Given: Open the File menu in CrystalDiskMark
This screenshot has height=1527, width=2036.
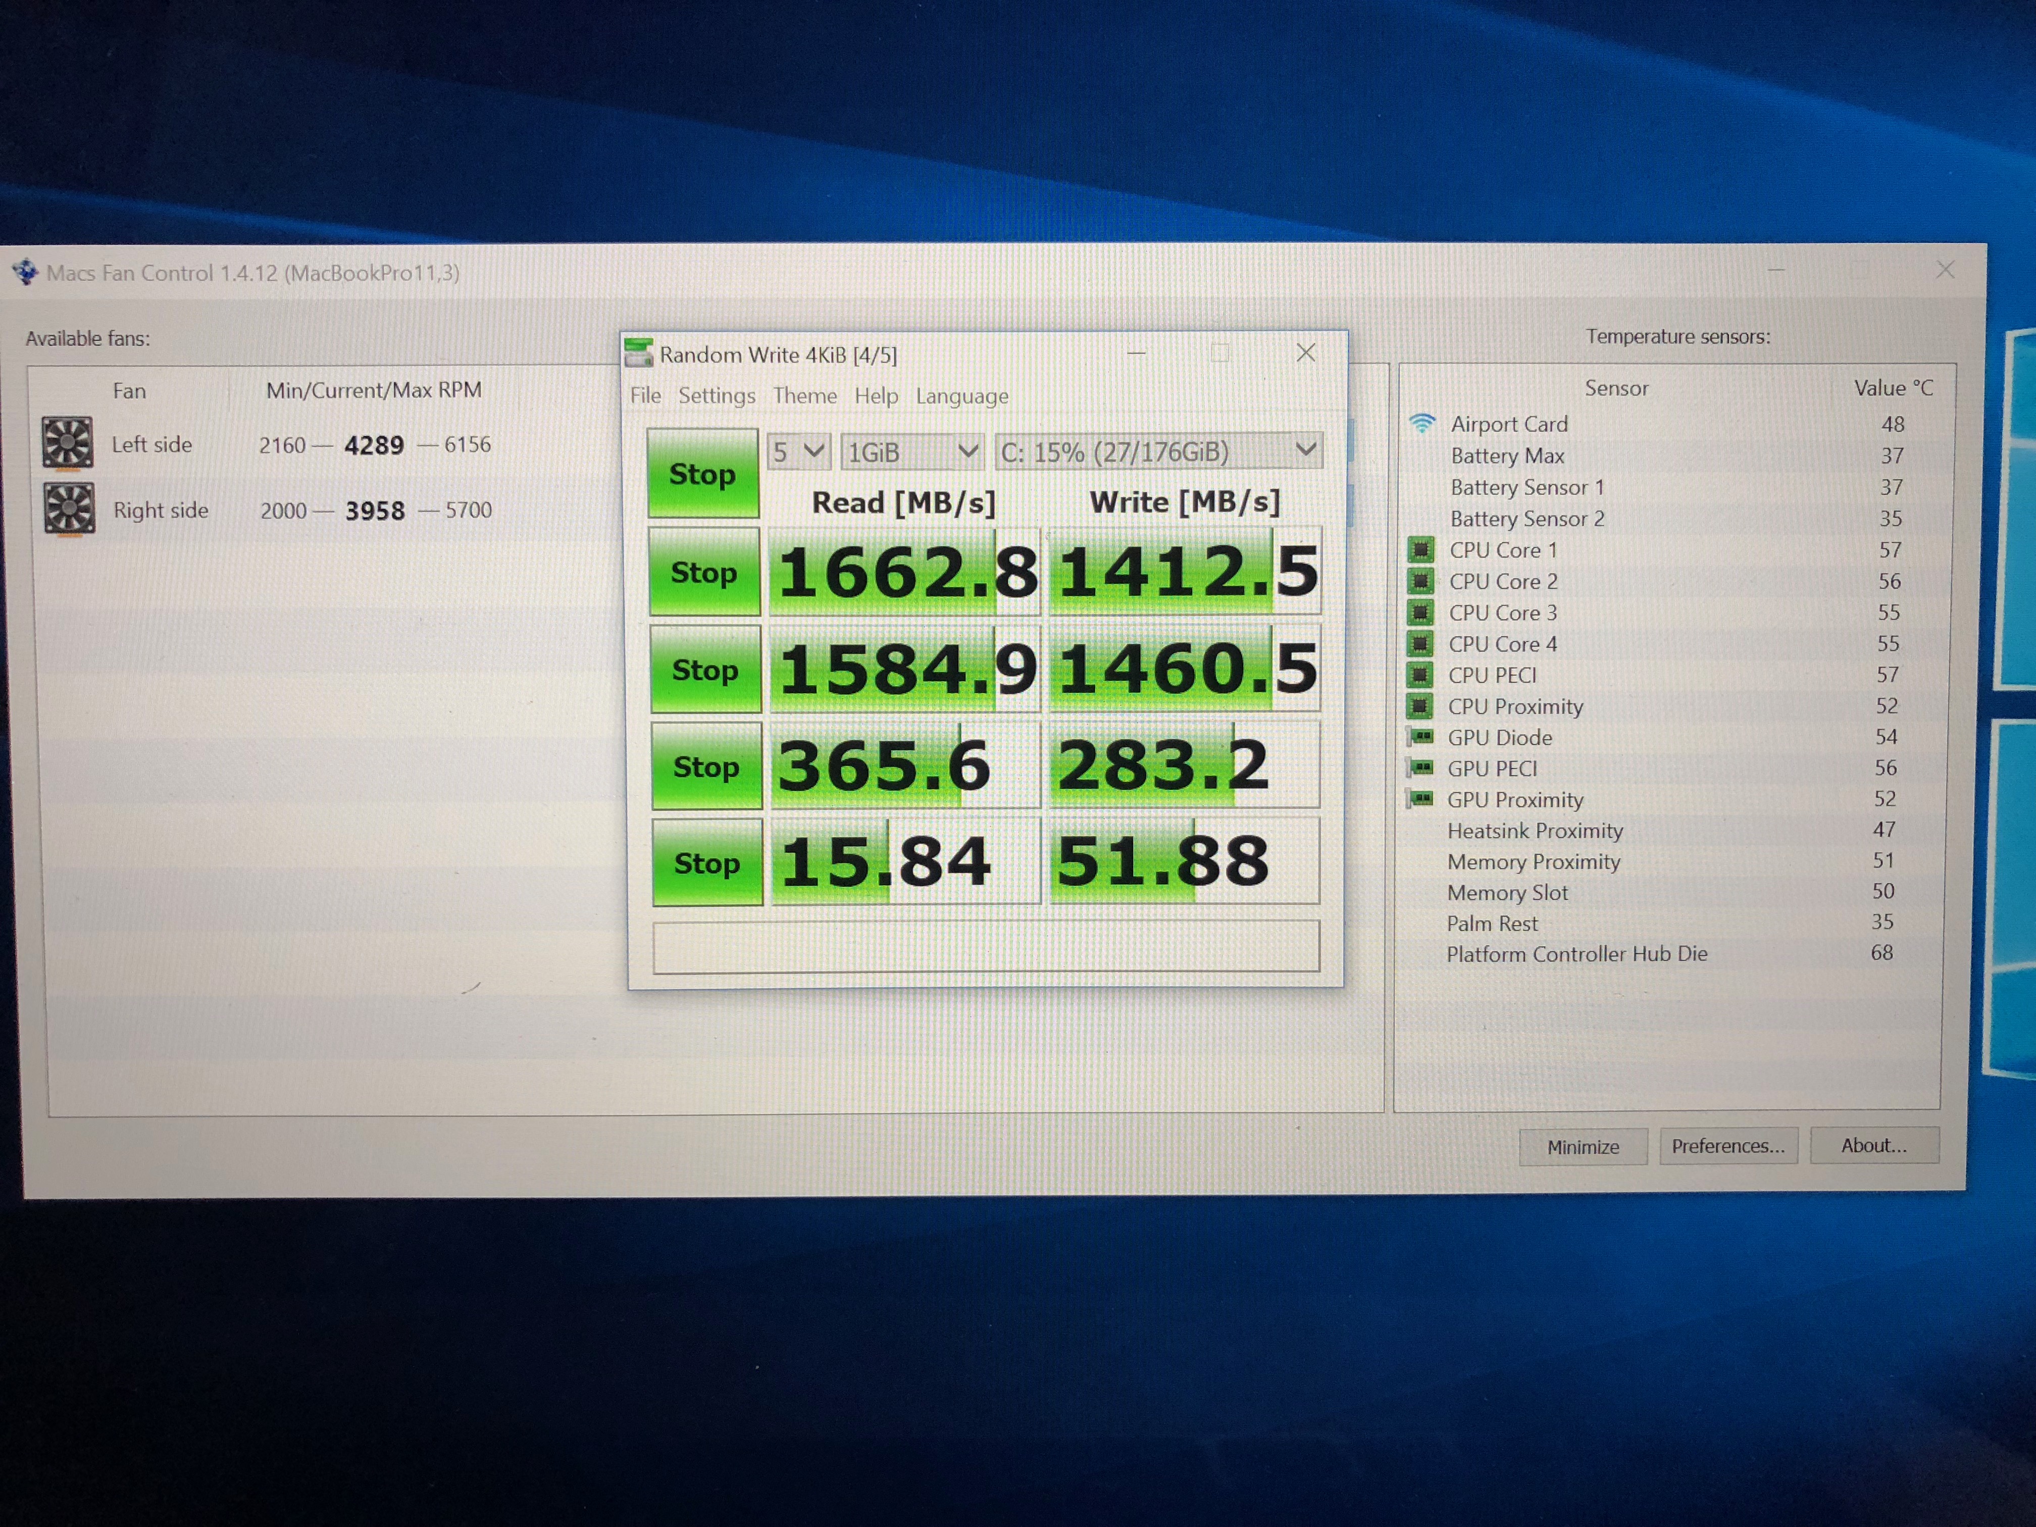Looking at the screenshot, I should click(x=645, y=396).
